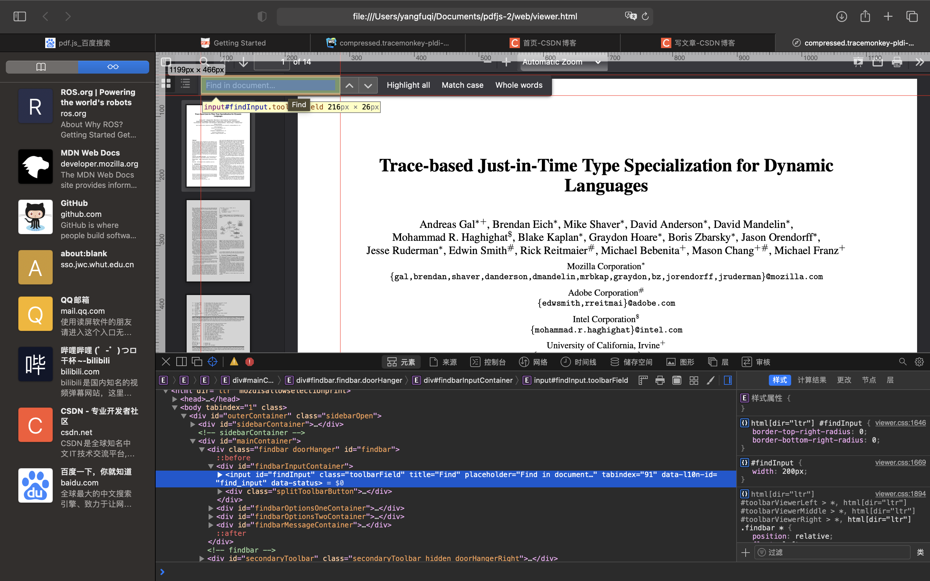
Task: Click find previous arrow in findbar
Action: pos(349,85)
